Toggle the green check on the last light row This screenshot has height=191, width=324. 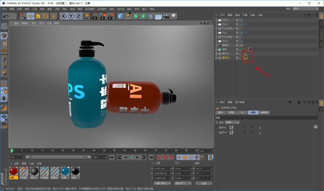241,41
